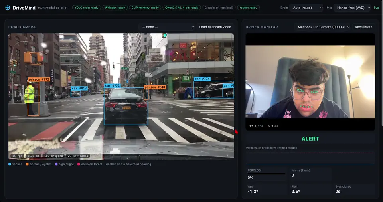This screenshot has width=383, height=202.
Task: Click the 102 dropped badge
Action: pos(53,156)
